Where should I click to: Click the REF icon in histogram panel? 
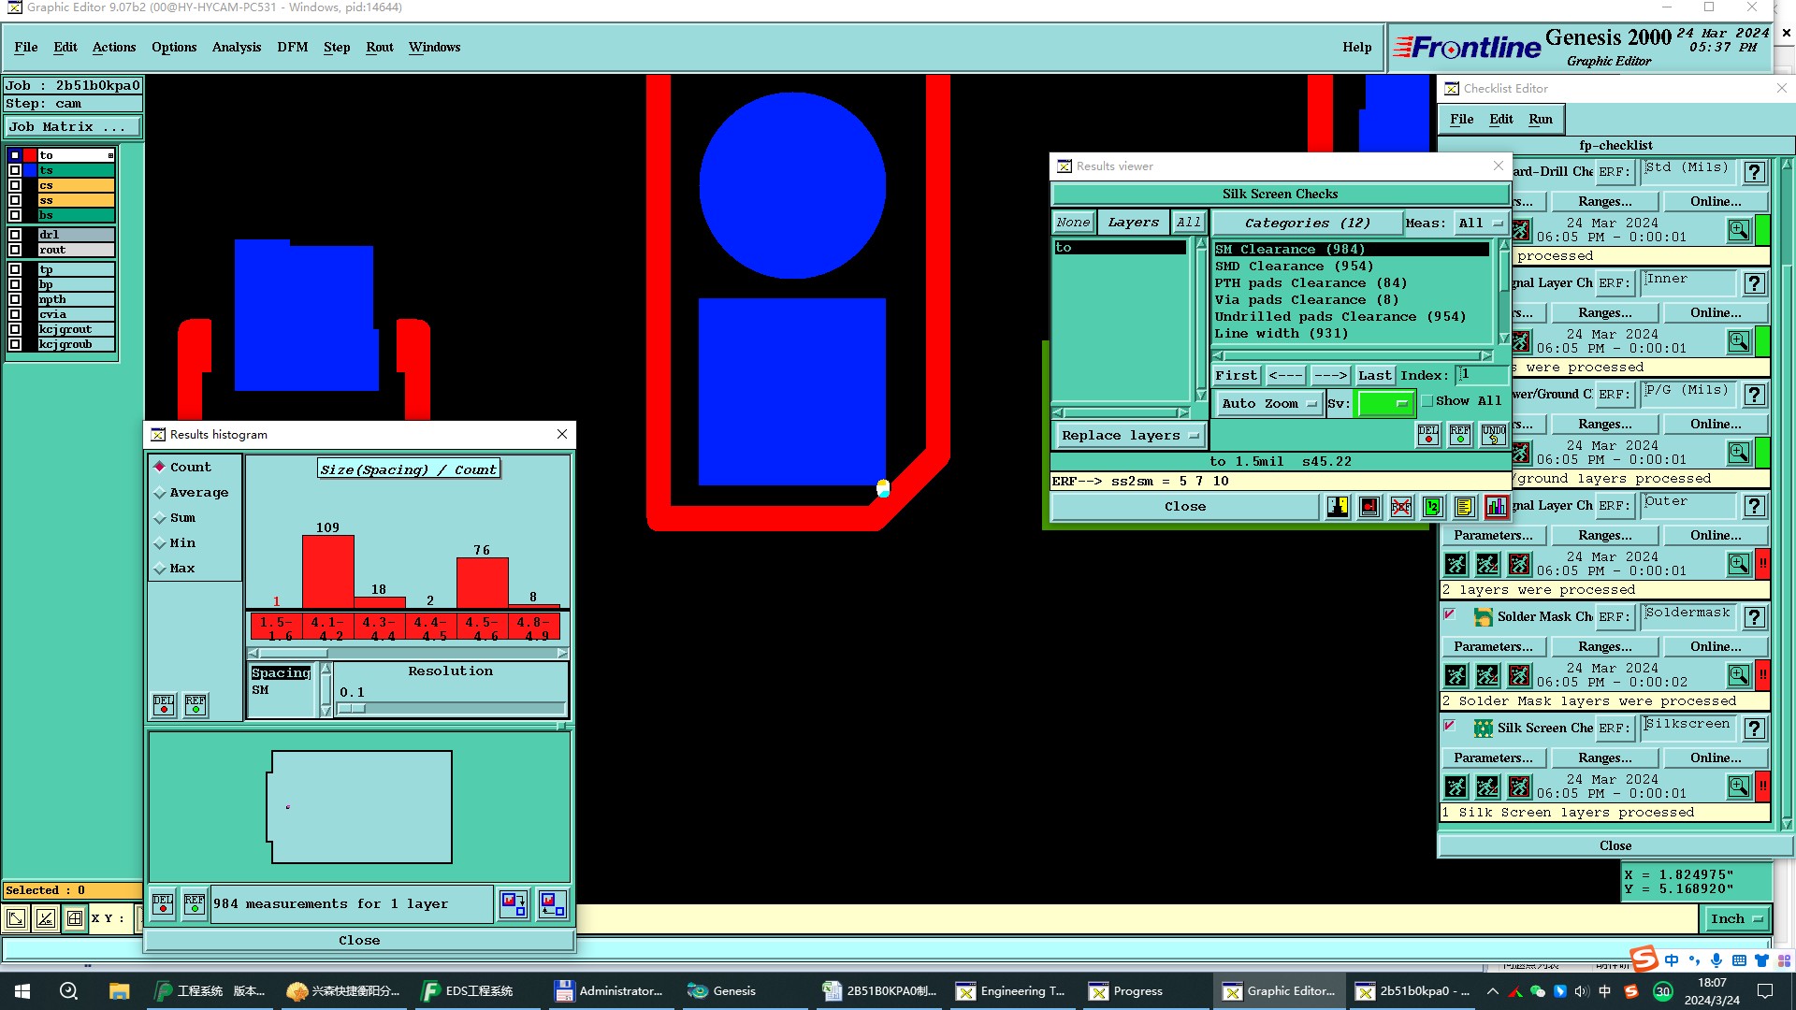pos(196,704)
